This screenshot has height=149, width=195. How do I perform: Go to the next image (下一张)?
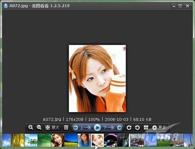[x=112, y=128]
